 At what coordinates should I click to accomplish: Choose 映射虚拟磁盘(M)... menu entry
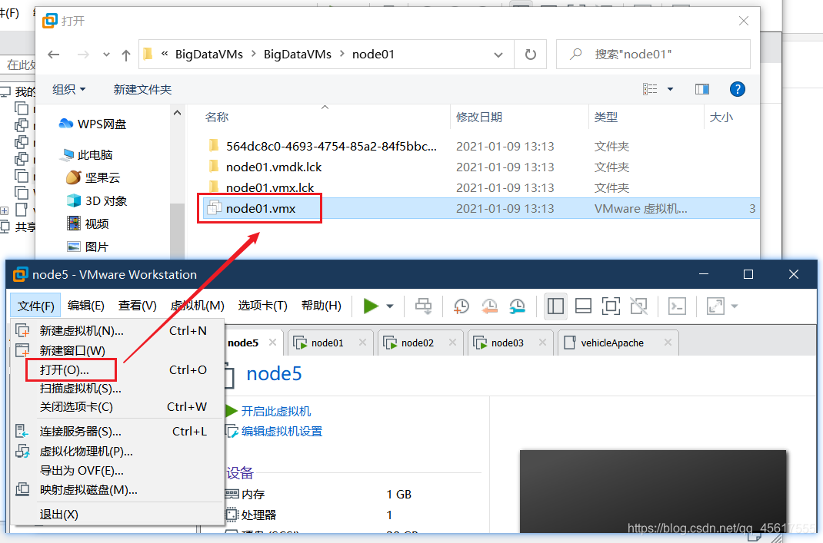tap(118, 490)
